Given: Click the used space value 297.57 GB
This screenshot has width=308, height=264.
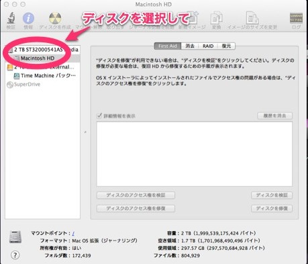Looking at the screenshot, I should tap(223, 248).
